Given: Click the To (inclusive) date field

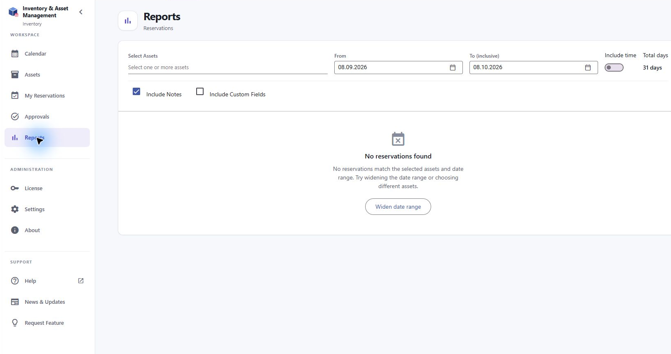Looking at the screenshot, I should (x=534, y=68).
